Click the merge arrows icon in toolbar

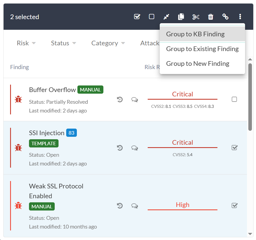(x=166, y=17)
